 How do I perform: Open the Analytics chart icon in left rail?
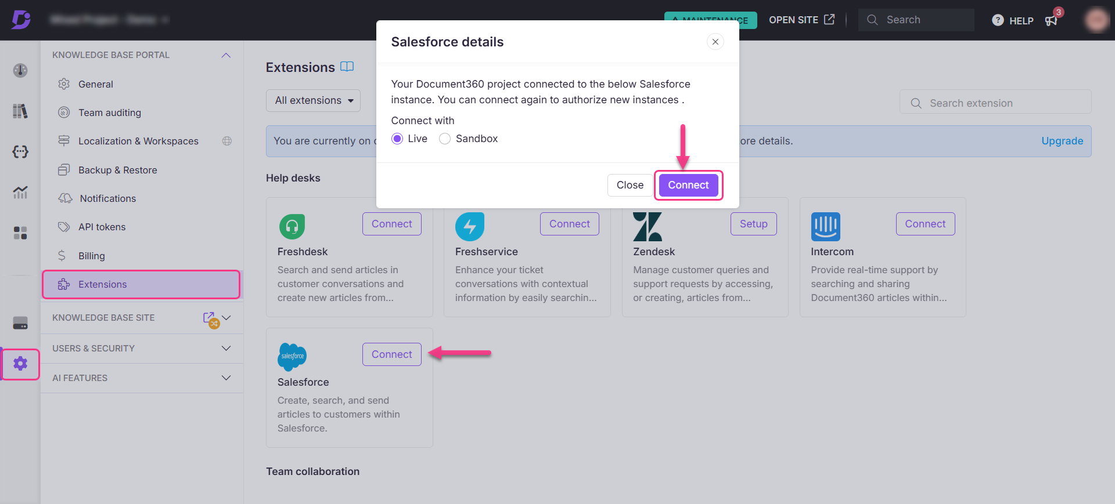tap(20, 192)
